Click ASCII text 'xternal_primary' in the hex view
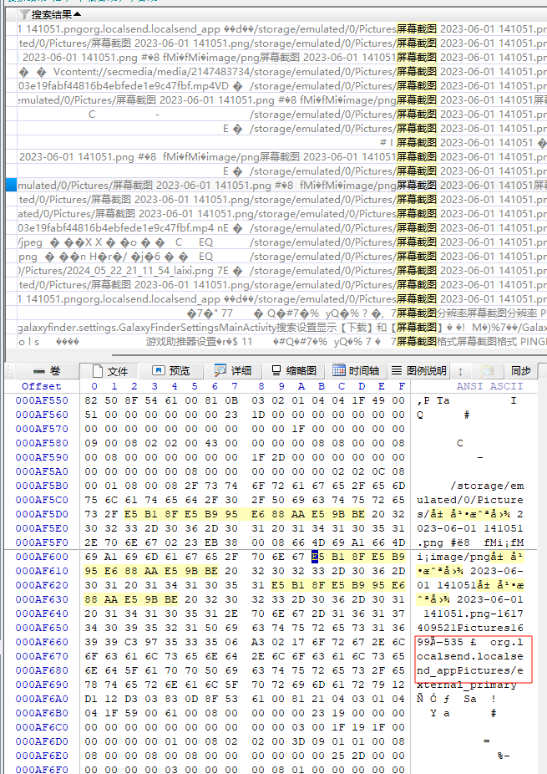This screenshot has height=774, width=547. [467, 685]
